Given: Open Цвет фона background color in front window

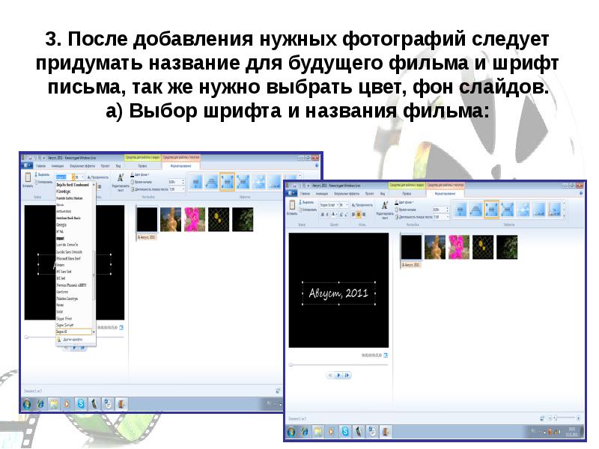Looking at the screenshot, I should pos(405,202).
